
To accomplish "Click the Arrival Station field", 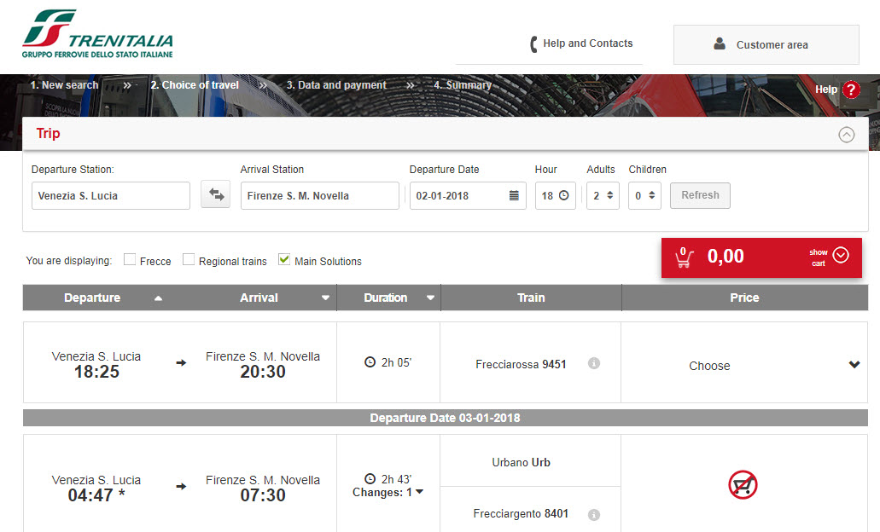I will tap(319, 195).
